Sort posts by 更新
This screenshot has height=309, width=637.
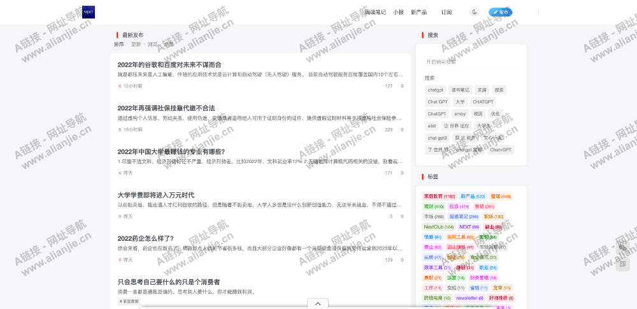136,45
